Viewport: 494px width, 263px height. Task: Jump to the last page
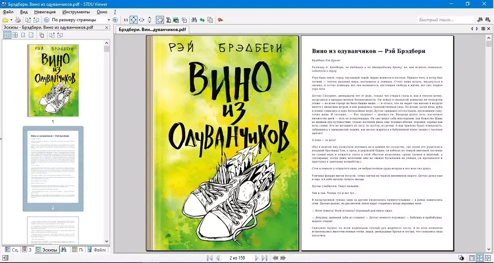click(264, 258)
